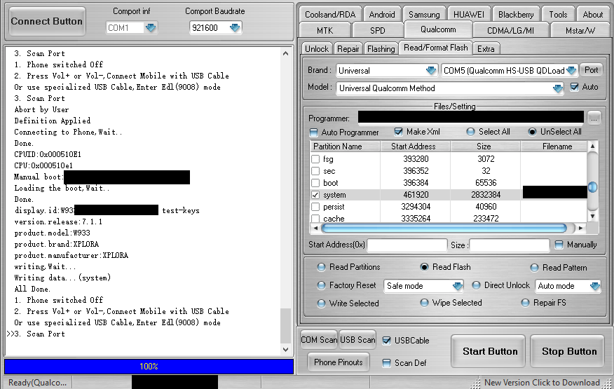Open the Extra sub-tab

pos(486,48)
